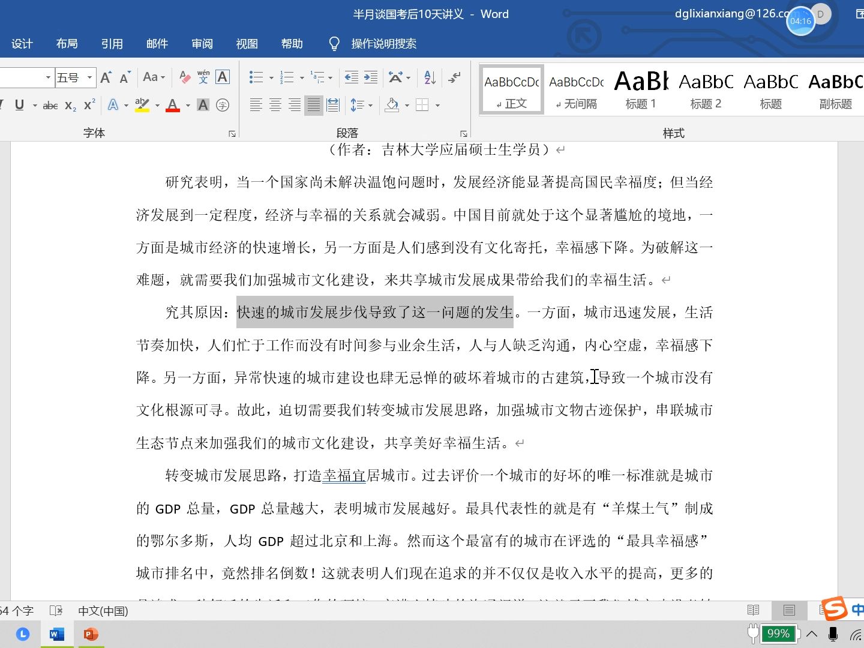Expand the bullet list dropdown arrow
The image size is (864, 648).
(x=271, y=78)
